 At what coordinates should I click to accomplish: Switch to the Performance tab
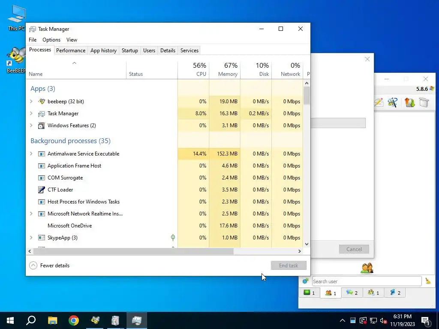click(x=71, y=51)
